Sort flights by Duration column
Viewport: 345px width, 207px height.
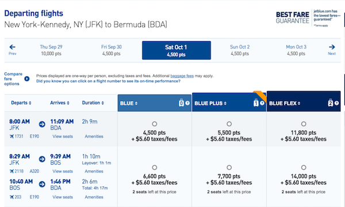(93, 103)
